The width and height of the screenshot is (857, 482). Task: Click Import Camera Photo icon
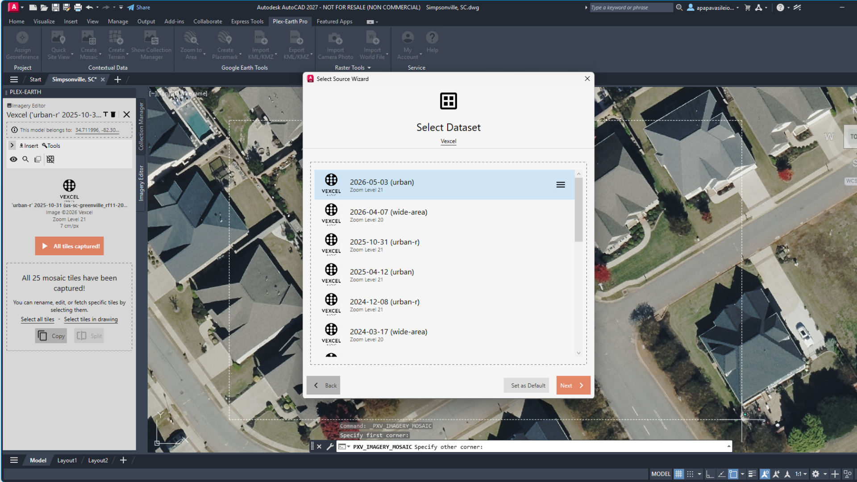click(335, 38)
